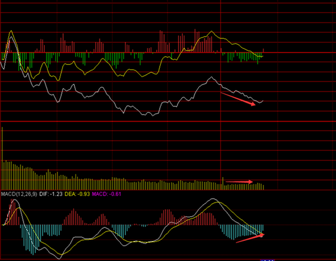Select the DIF: -1.23 readout

pos(51,194)
